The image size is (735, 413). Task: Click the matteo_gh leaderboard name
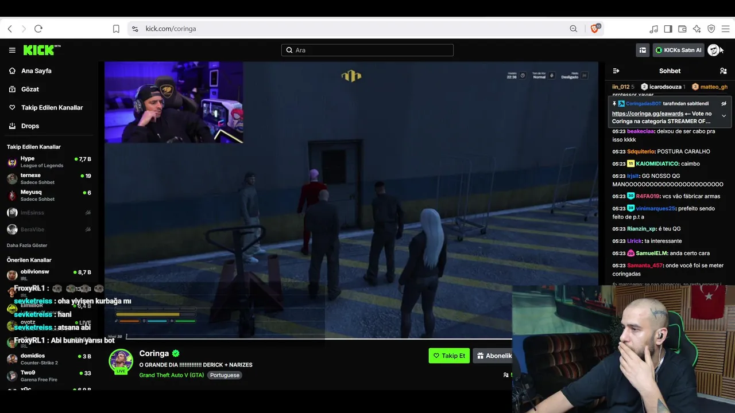pos(714,87)
